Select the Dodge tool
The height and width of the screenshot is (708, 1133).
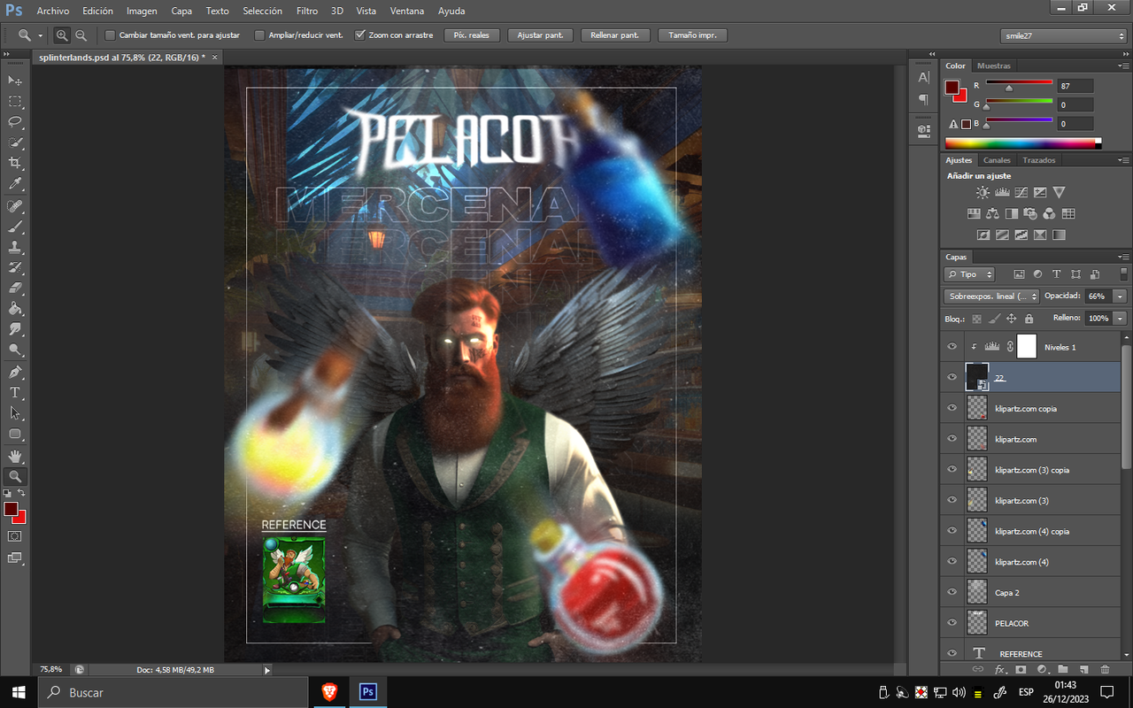(15, 350)
